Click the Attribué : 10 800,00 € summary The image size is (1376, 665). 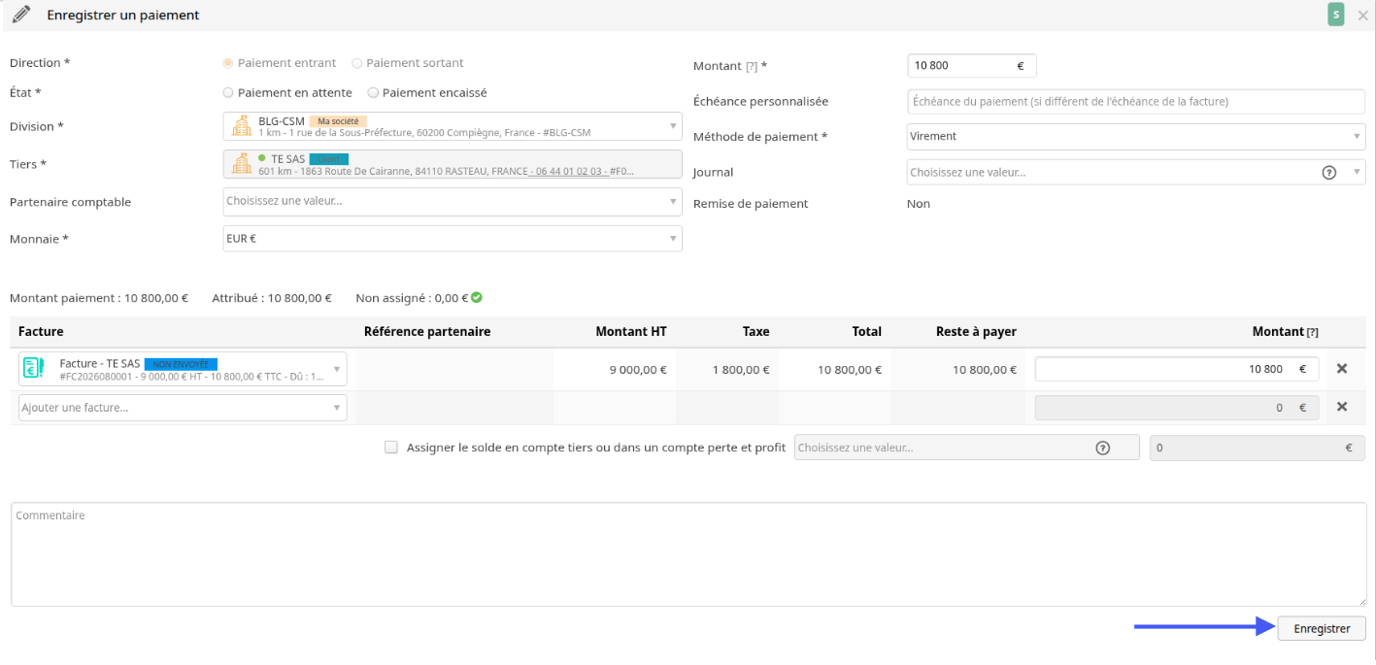(272, 299)
